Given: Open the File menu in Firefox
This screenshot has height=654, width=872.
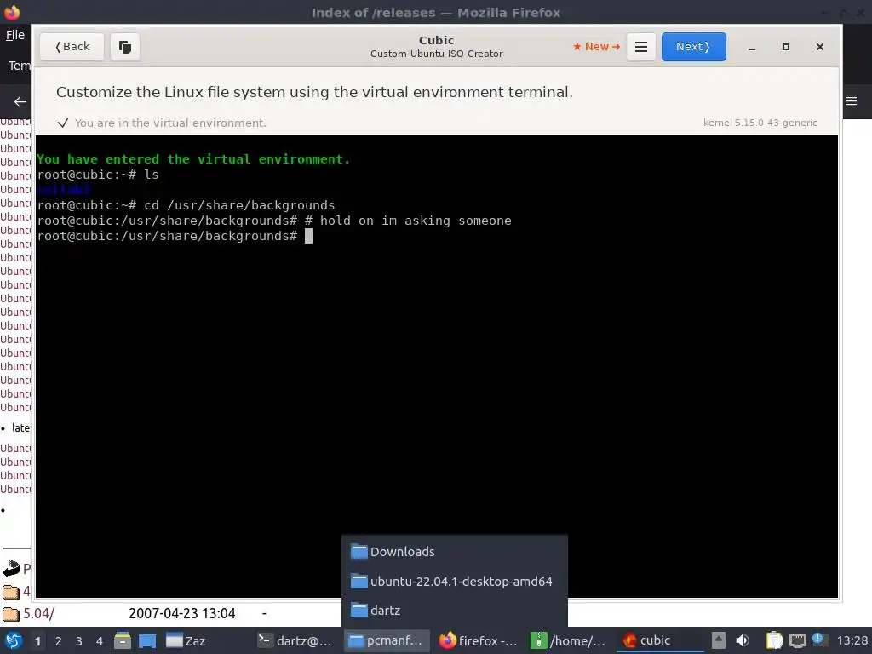Looking at the screenshot, I should pos(15,35).
